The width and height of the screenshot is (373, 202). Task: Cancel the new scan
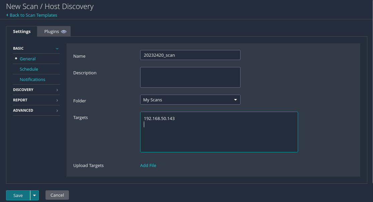pyautogui.click(x=57, y=195)
